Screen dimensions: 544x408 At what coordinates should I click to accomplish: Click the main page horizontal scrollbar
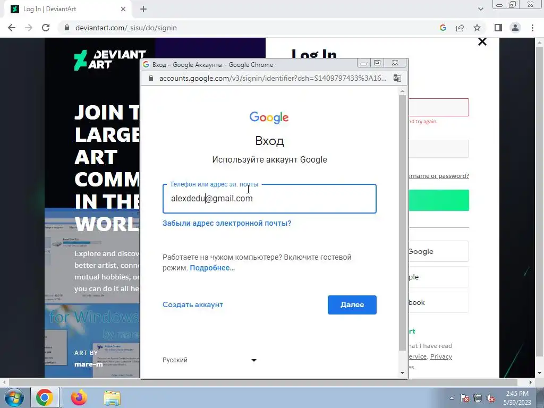tap(263, 382)
